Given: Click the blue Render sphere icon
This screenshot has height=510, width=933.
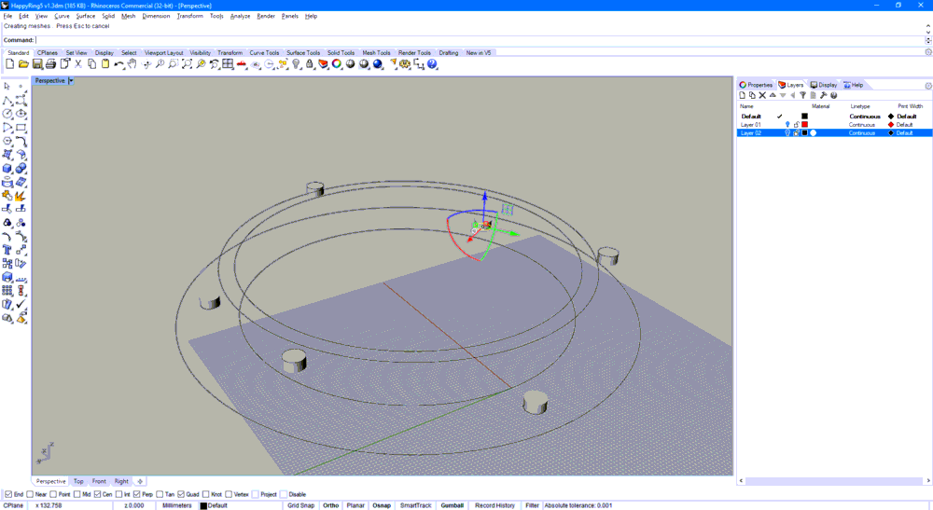Looking at the screenshot, I should click(378, 64).
